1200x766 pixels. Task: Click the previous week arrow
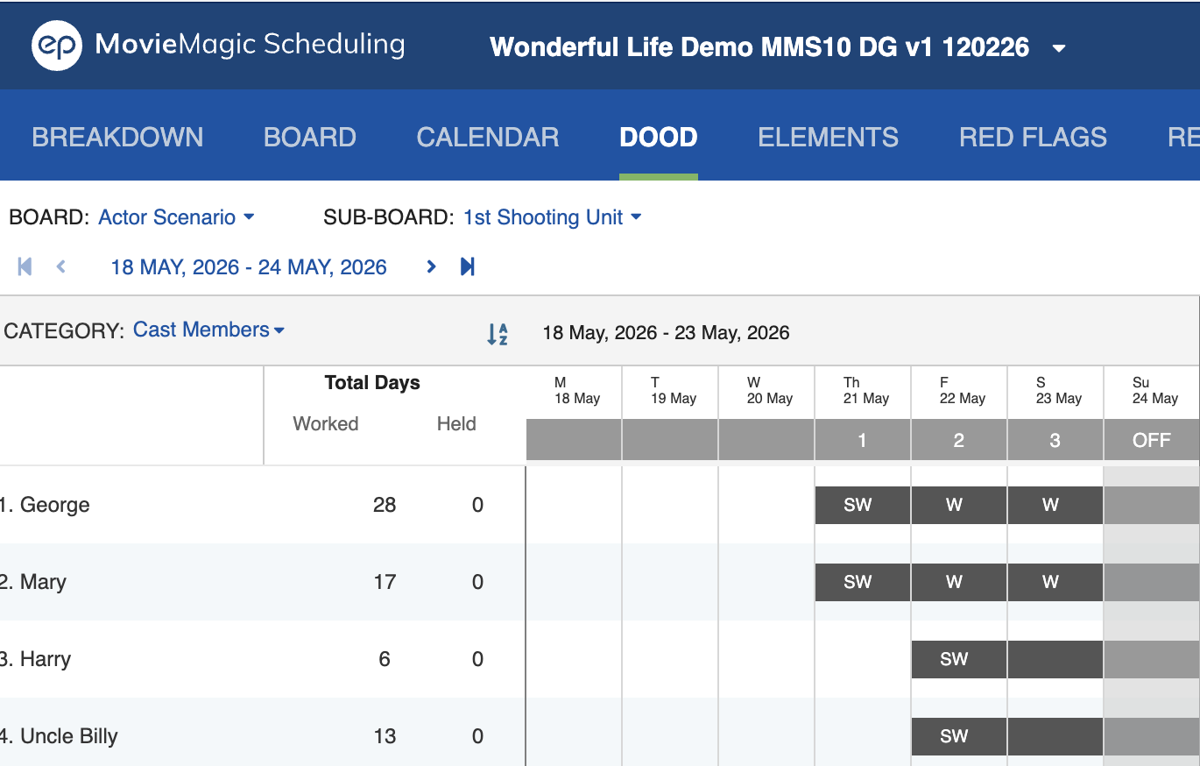(x=60, y=266)
